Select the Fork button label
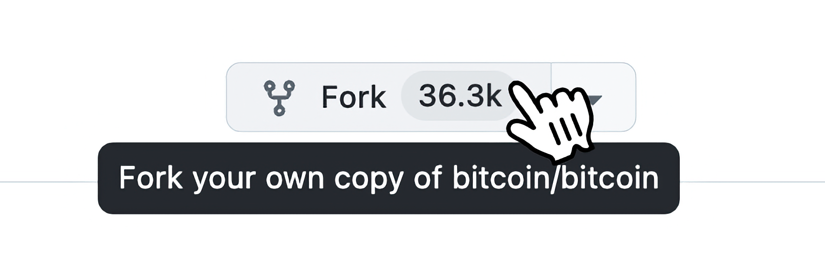 point(354,97)
